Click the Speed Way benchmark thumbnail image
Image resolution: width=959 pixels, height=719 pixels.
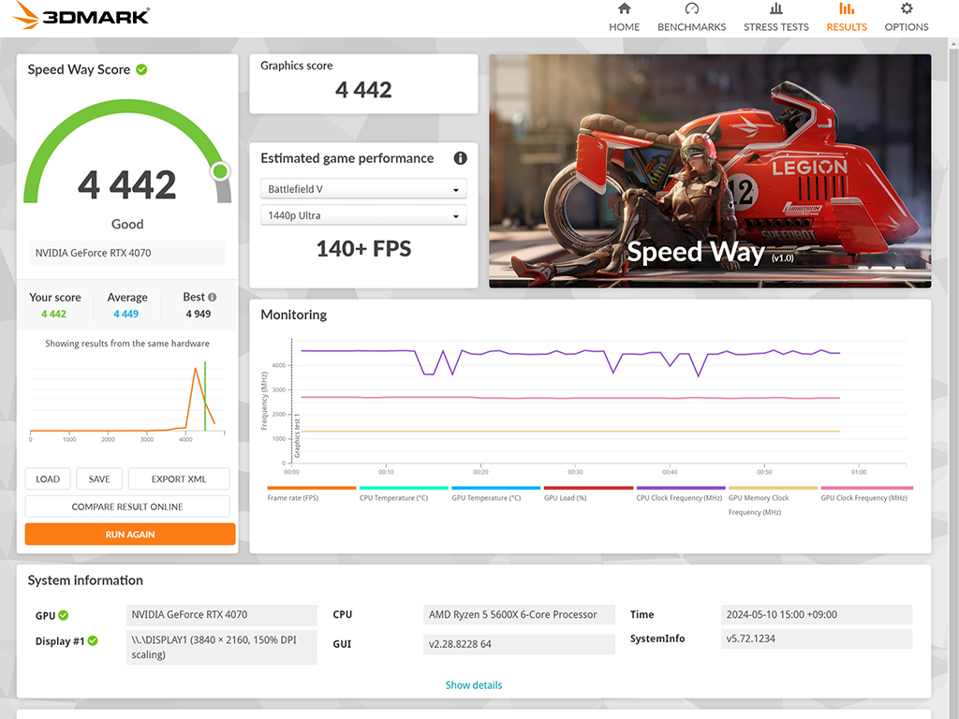point(710,171)
